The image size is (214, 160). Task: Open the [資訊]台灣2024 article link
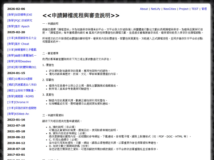pos(20,79)
